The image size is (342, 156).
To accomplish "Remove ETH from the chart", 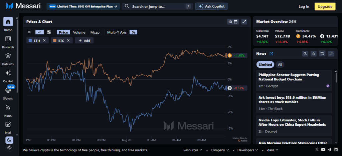I will [x=44, y=40].
